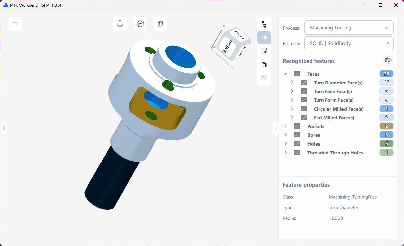Open the hamburger main menu

(15, 24)
